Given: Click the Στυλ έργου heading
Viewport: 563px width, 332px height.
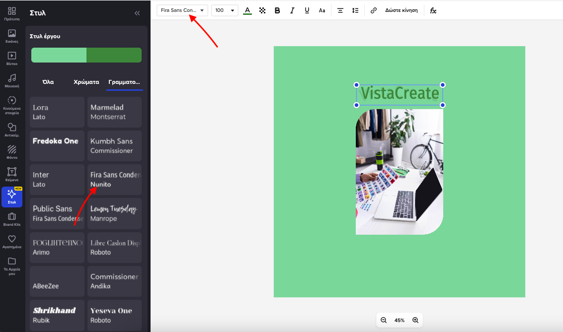Looking at the screenshot, I should point(45,36).
